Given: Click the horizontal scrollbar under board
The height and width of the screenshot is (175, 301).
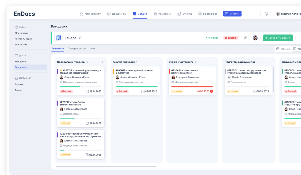Looking at the screenshot, I should coord(106,166).
